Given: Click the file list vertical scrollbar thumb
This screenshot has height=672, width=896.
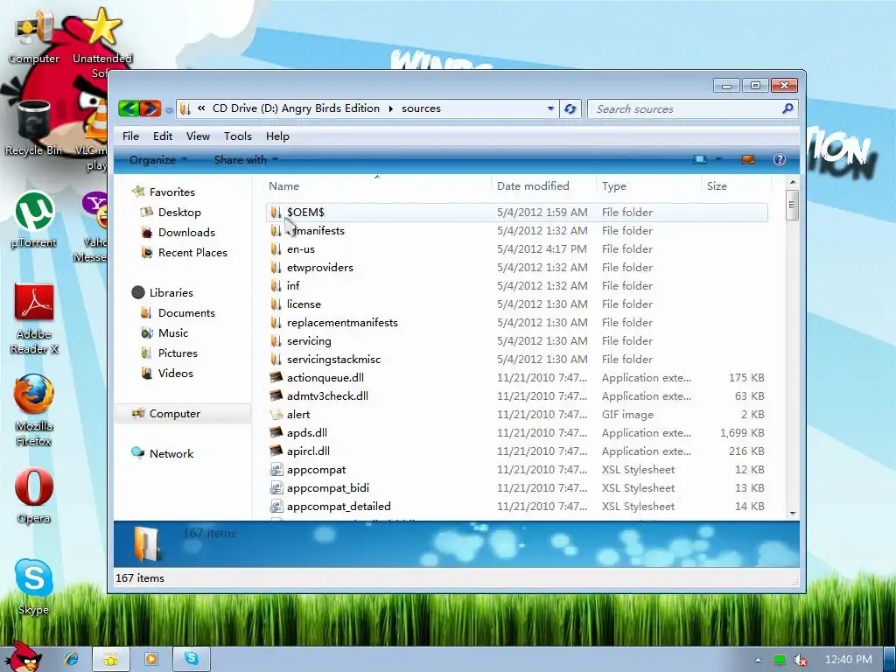Looking at the screenshot, I should coord(792,206).
